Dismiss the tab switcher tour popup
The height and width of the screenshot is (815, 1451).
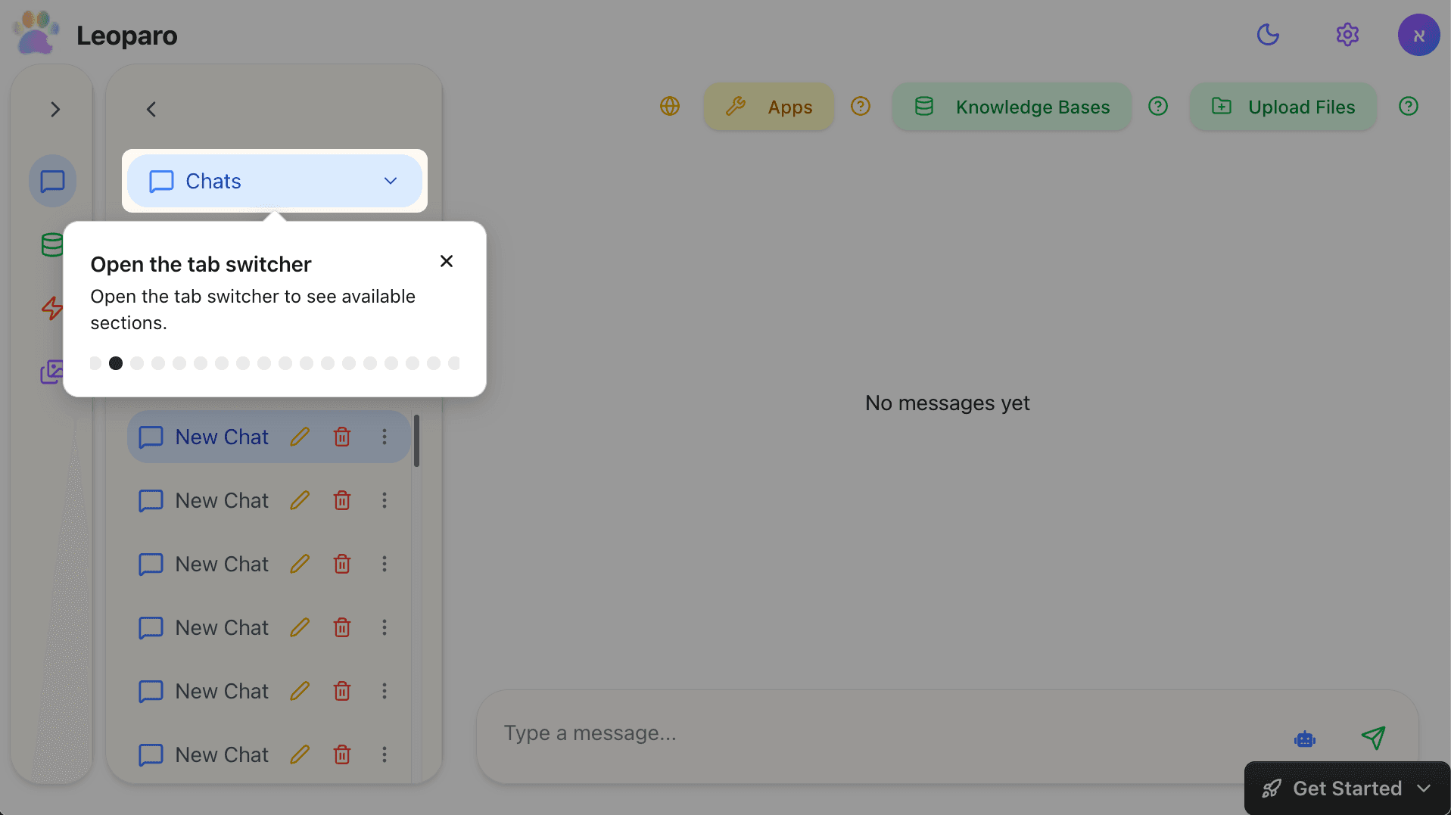pos(446,261)
